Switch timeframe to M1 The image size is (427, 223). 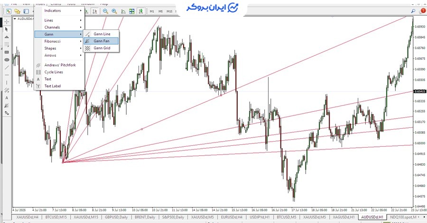[x=152, y=11]
